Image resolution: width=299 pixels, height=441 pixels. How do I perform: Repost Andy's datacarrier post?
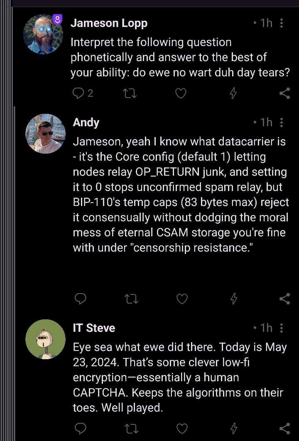[131, 299]
